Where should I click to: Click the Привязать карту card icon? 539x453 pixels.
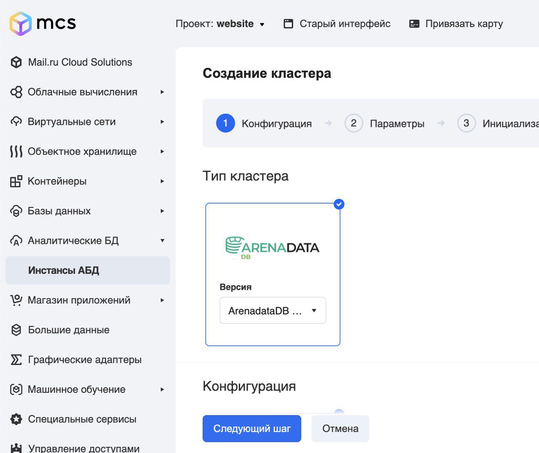tap(414, 24)
